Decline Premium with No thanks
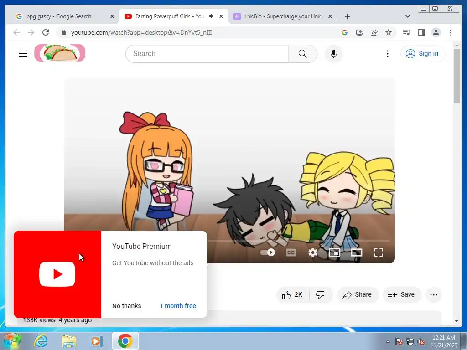The width and height of the screenshot is (467, 350). click(127, 306)
